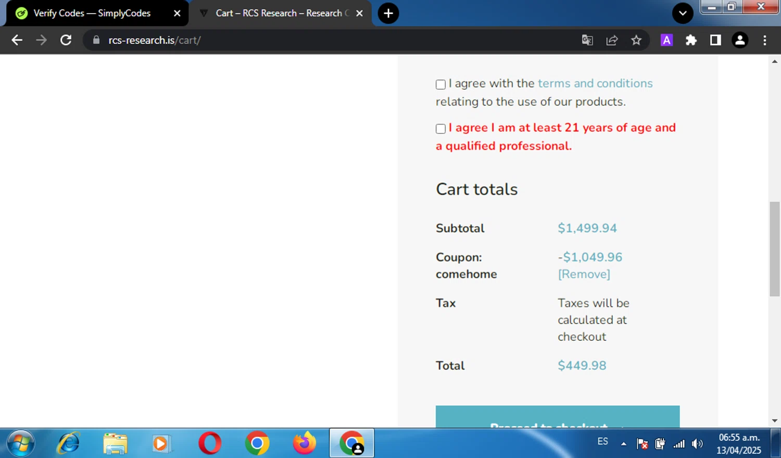Select the total amount $449.98

pos(582,365)
